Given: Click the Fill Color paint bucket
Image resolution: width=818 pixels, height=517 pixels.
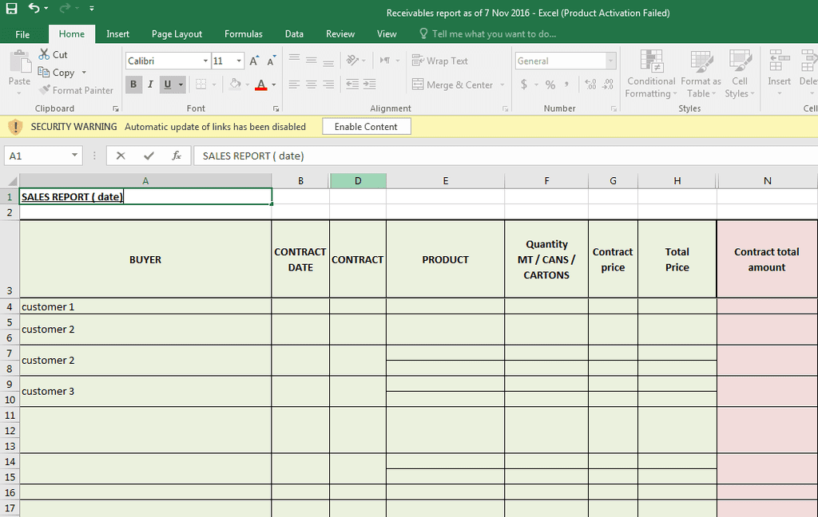Looking at the screenshot, I should (236, 84).
